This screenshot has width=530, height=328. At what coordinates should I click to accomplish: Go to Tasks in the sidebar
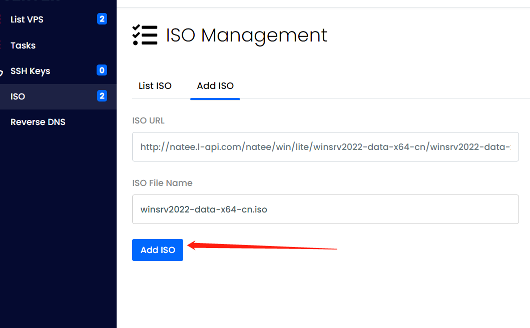(23, 45)
